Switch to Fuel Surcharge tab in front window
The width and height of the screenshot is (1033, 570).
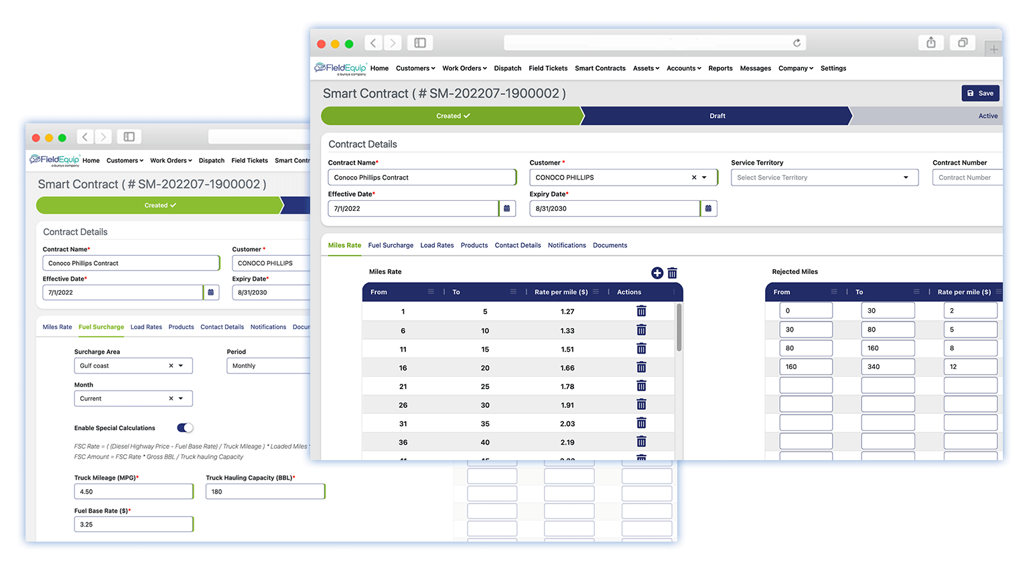(391, 245)
